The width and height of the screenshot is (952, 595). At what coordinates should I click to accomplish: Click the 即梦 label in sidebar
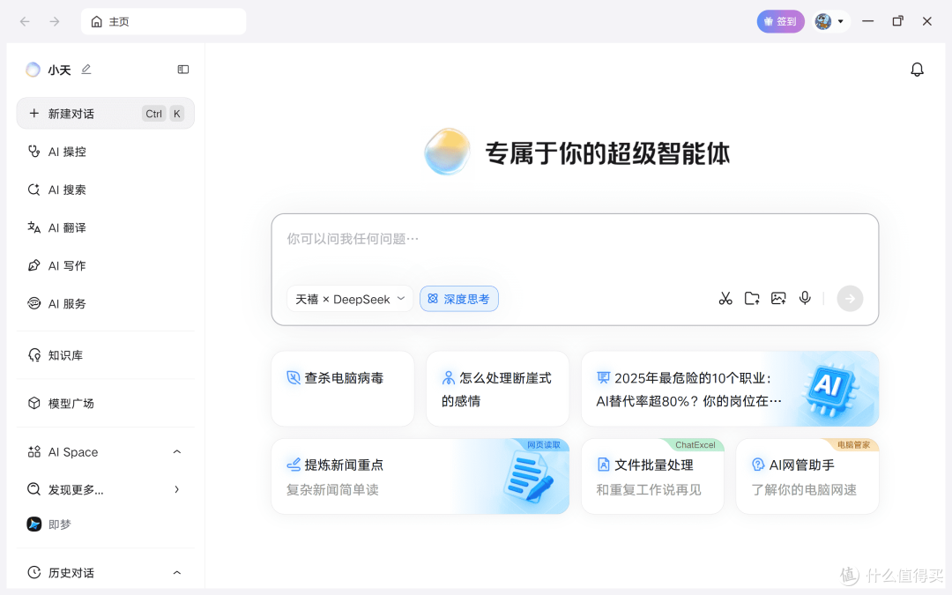[60, 524]
